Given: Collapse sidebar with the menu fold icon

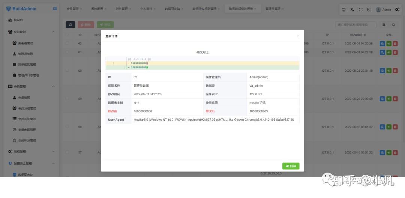Looking at the screenshot, I should [x=55, y=9].
